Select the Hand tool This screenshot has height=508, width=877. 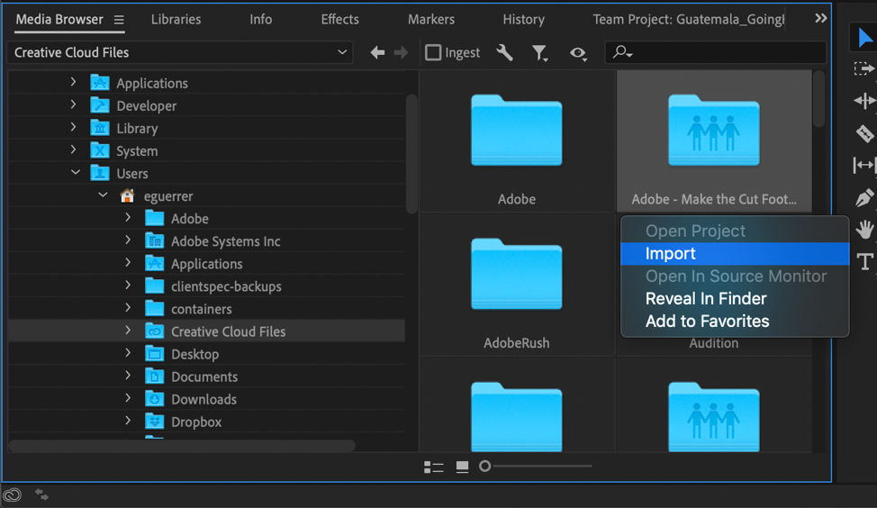pyautogui.click(x=864, y=230)
